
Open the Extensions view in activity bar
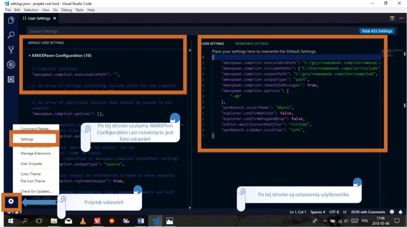(x=11, y=80)
